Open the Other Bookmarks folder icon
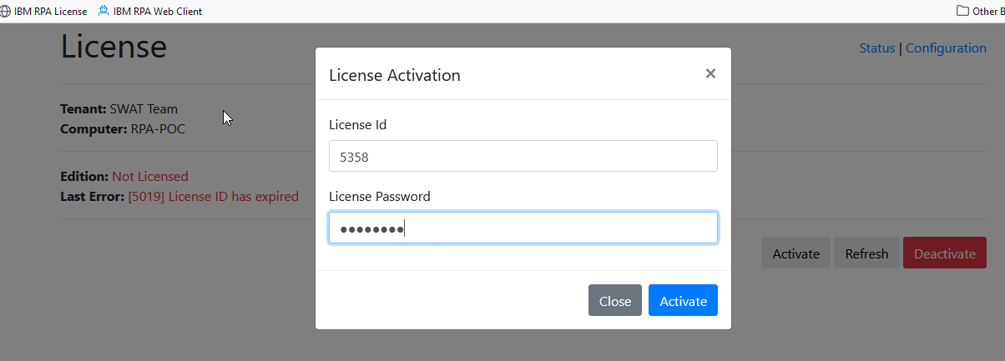The height and width of the screenshot is (361, 1005). point(962,11)
